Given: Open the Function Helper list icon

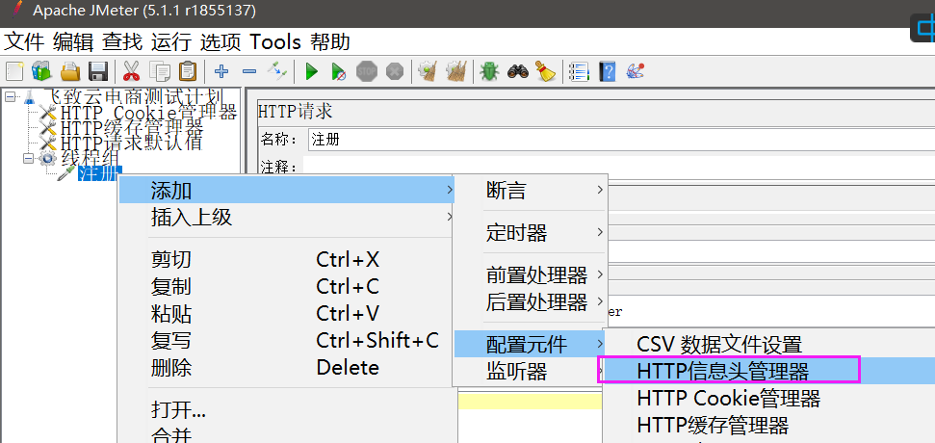Looking at the screenshot, I should 579,72.
